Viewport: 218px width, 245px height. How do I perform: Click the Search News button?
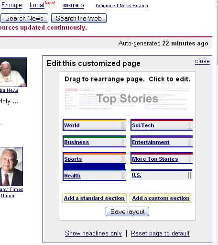coord(24,18)
